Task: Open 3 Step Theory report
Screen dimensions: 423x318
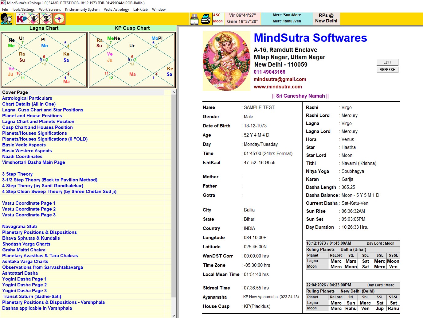Action: [17, 174]
